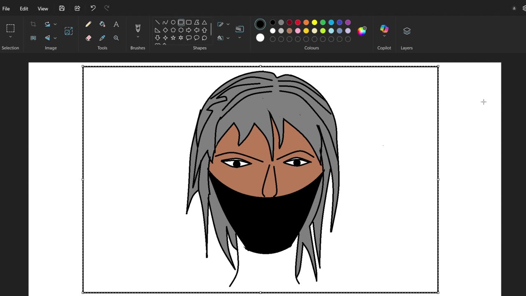Choose the red colour swatch

(298, 23)
